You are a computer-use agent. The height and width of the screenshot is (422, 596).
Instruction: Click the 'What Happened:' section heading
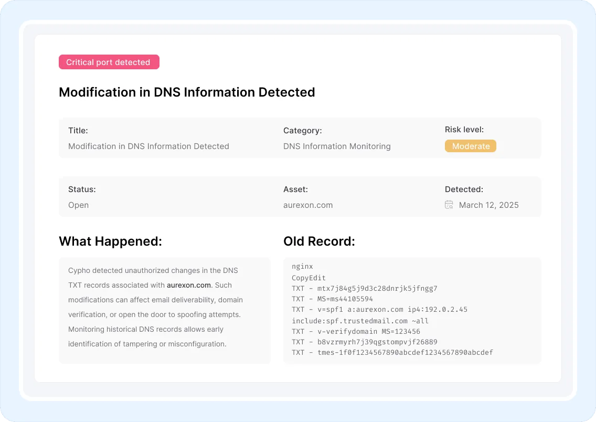tap(110, 241)
